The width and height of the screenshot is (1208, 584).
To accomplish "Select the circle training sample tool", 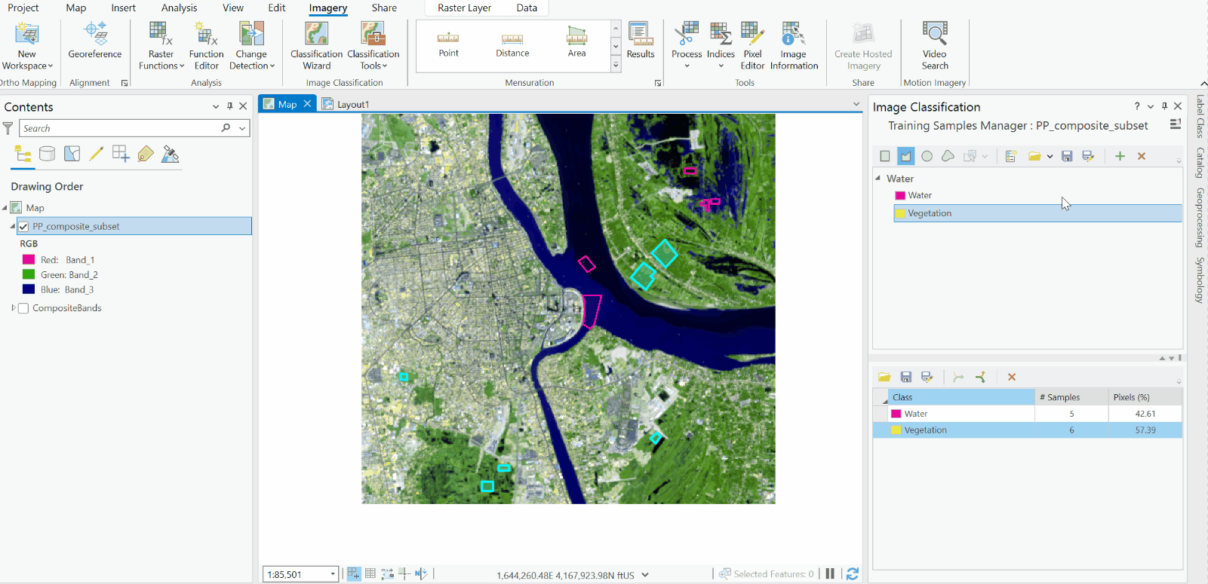I will pos(927,156).
